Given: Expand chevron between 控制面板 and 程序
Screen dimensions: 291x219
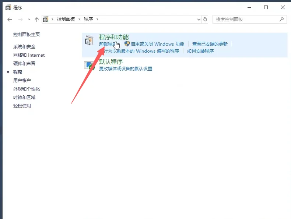Looking at the screenshot, I should coord(79,19).
